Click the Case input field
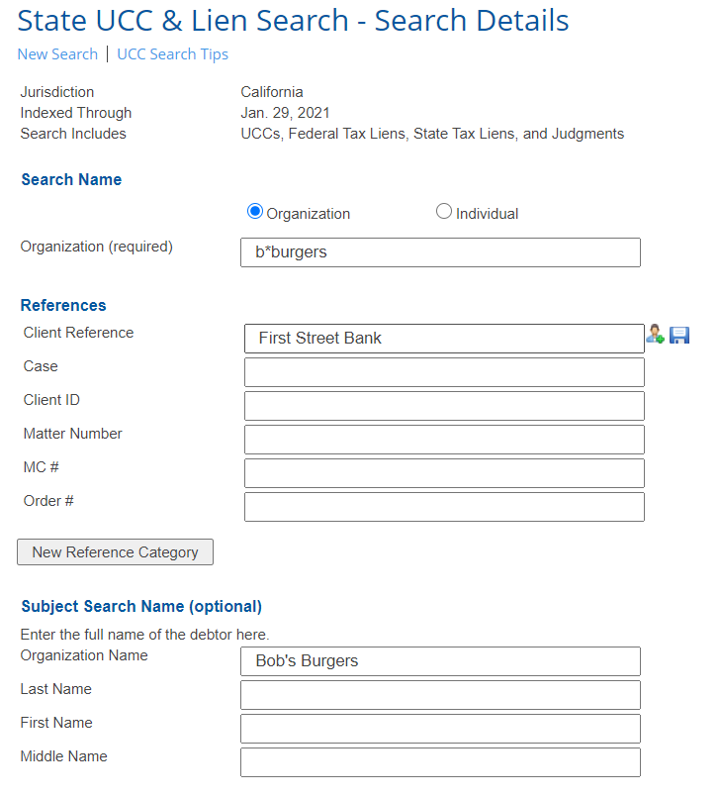Screen dimensions: 720x797 tap(444, 372)
